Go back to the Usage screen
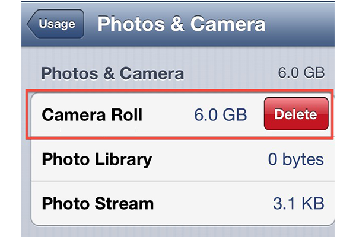This screenshot has height=237, width=356. point(56,24)
